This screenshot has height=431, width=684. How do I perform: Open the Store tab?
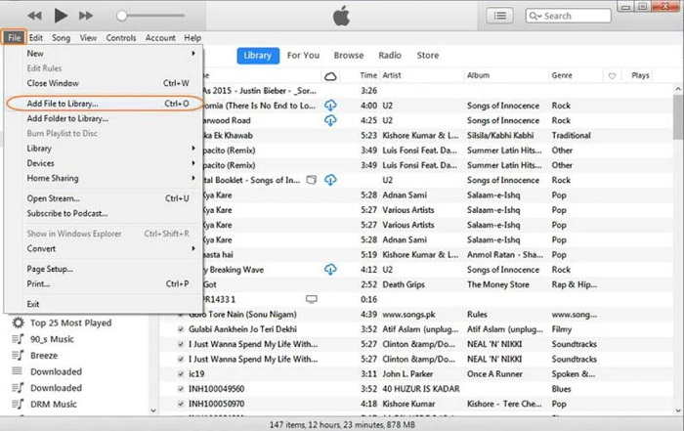click(428, 56)
